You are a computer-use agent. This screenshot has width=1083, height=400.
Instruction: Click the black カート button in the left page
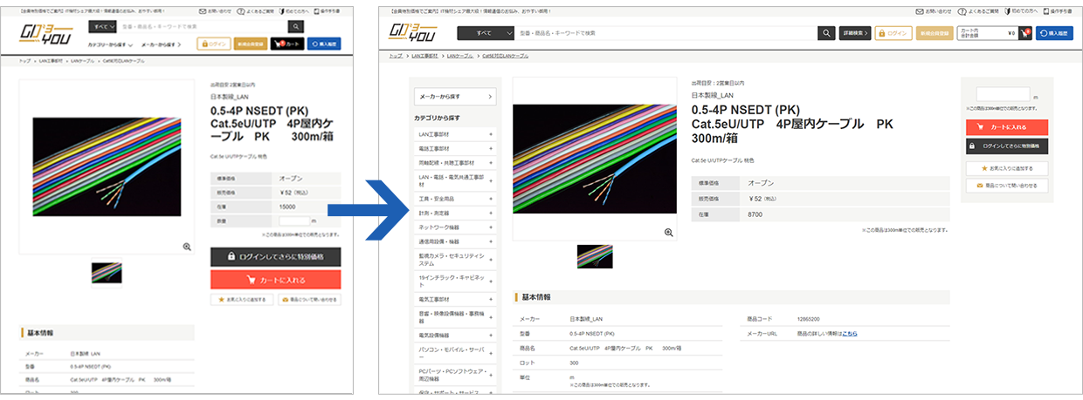click(287, 44)
